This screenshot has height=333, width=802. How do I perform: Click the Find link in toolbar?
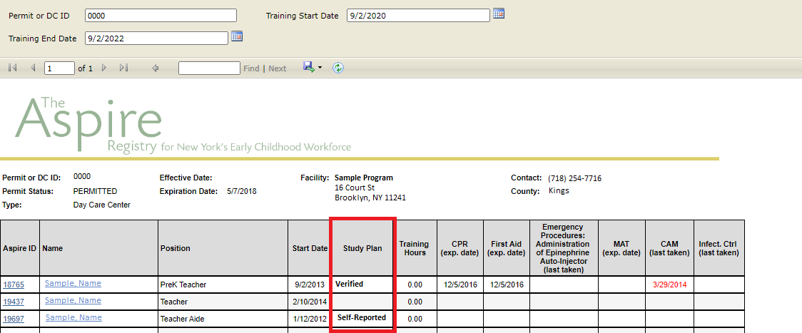251,68
